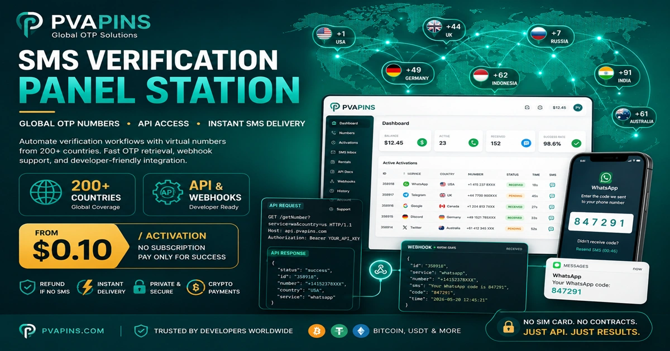Viewport: 670px width, 351px height.
Task: Open SMS Inbox in the sidebar
Action: (344, 152)
